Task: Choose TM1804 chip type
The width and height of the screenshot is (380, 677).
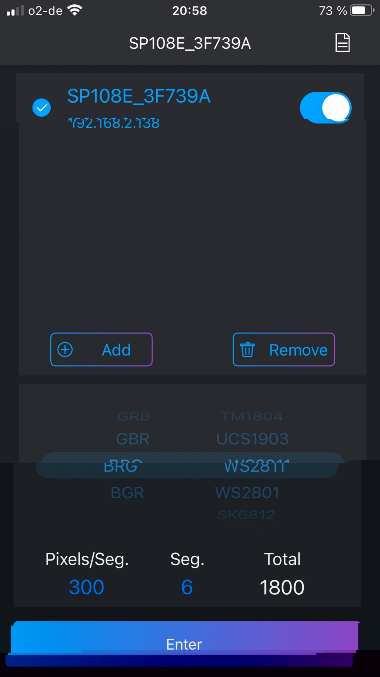Action: (252, 416)
